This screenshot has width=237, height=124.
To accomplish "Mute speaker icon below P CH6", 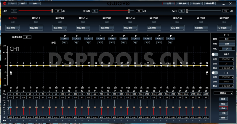I will [124, 43].
